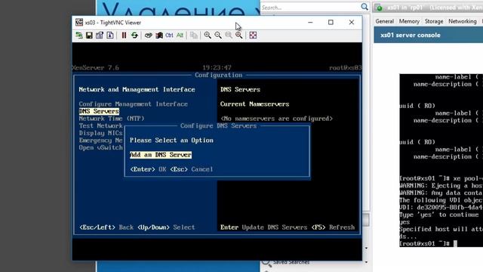This screenshot has height=272, width=483.
Task: Zoom out with magnifier minus icon
Action: pos(218,36)
